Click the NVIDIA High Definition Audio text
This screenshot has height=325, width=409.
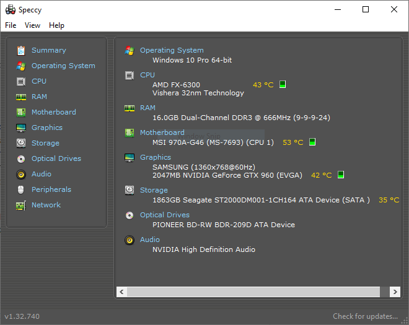pos(204,249)
